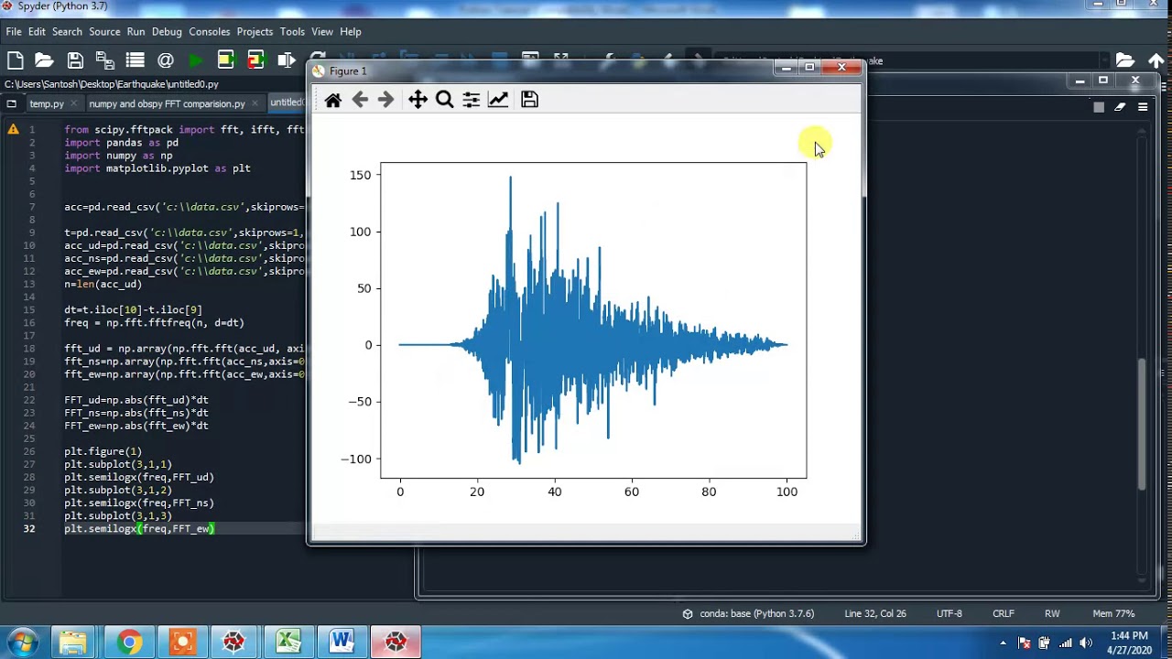Viewport: 1172px width, 659px height.
Task: Open the browse tabs button left of temp.py
Action: click(11, 103)
